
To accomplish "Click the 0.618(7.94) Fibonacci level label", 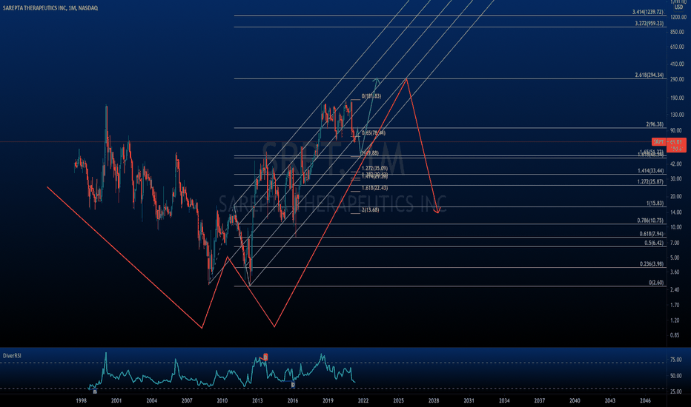I will coord(652,234).
